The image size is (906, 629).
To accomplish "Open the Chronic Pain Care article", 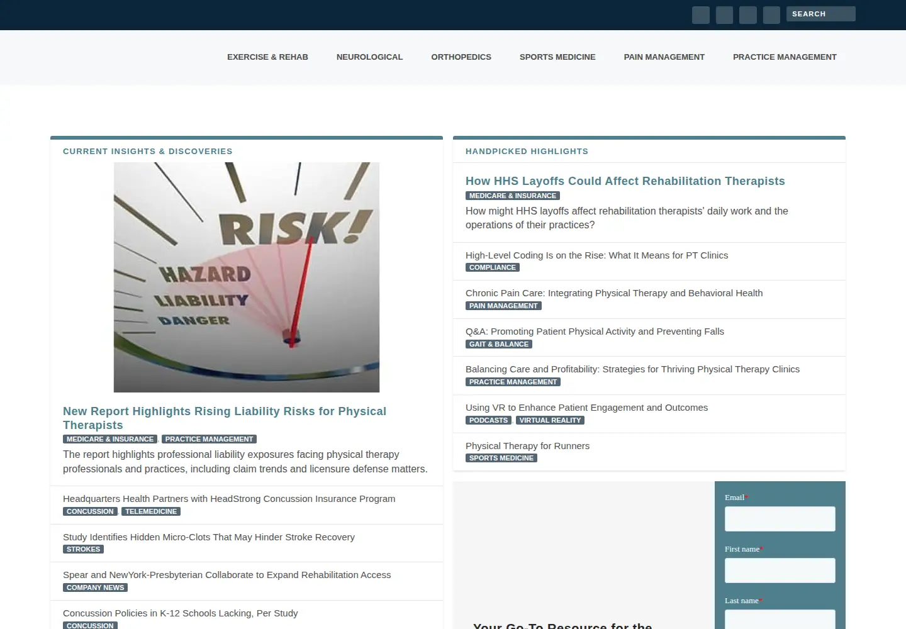I will click(x=614, y=293).
